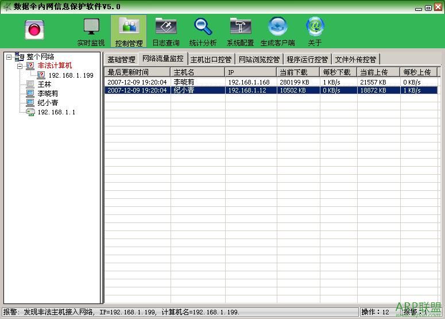Click the router icon beside 192.168.1.1
The width and height of the screenshot is (445, 319).
click(x=30, y=112)
